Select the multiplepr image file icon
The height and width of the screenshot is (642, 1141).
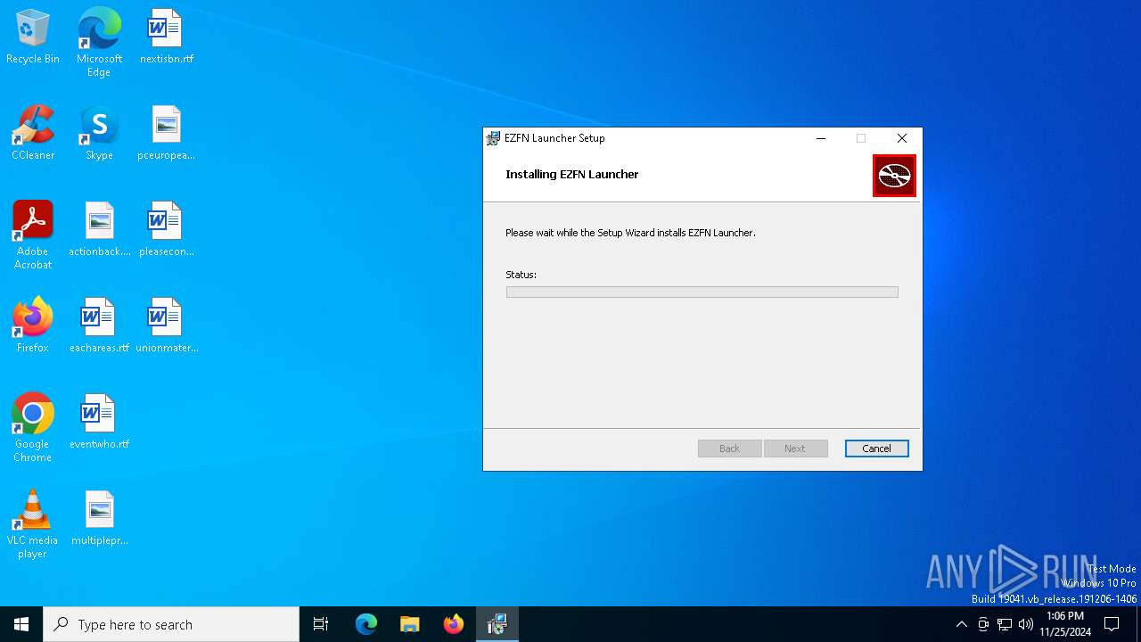[x=99, y=519]
